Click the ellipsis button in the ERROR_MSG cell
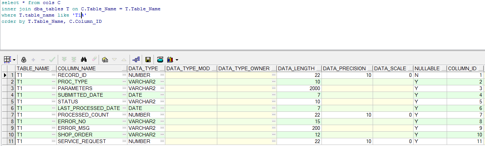Image resolution: width=485 pixels, height=146 pixels. point(124,128)
